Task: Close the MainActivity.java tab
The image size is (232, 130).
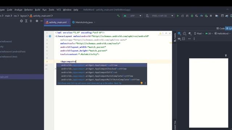Action: click(95, 22)
